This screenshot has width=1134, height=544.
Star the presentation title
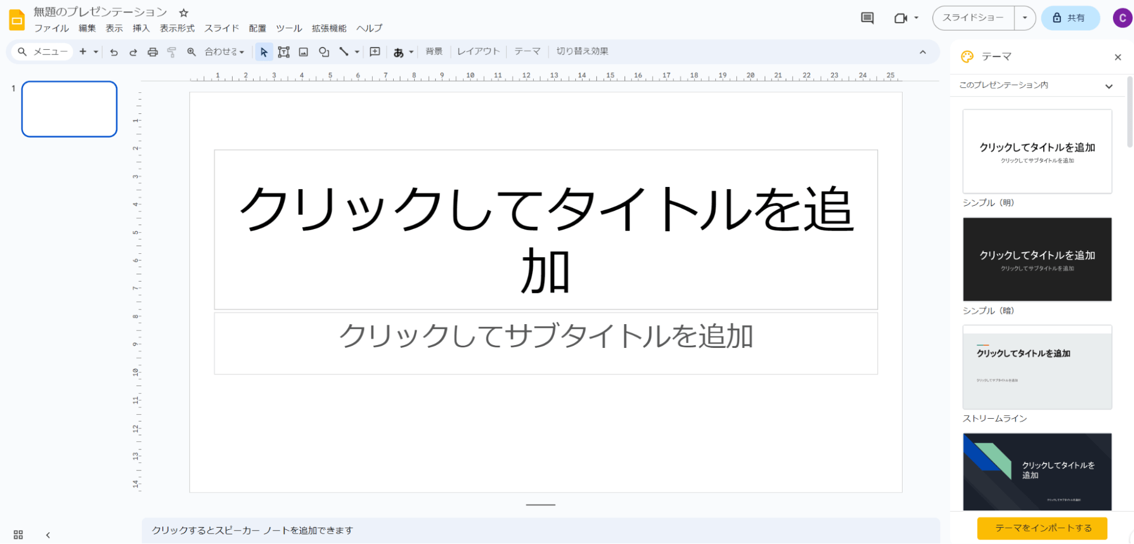coord(183,12)
